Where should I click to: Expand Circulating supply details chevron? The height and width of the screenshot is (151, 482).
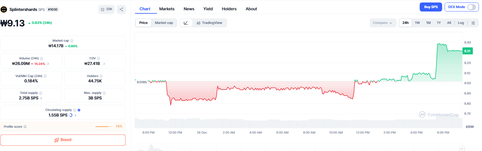click(75, 115)
